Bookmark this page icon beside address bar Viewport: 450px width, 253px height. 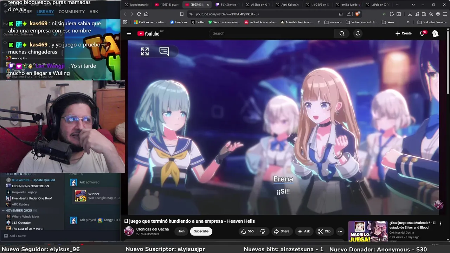tap(182, 14)
